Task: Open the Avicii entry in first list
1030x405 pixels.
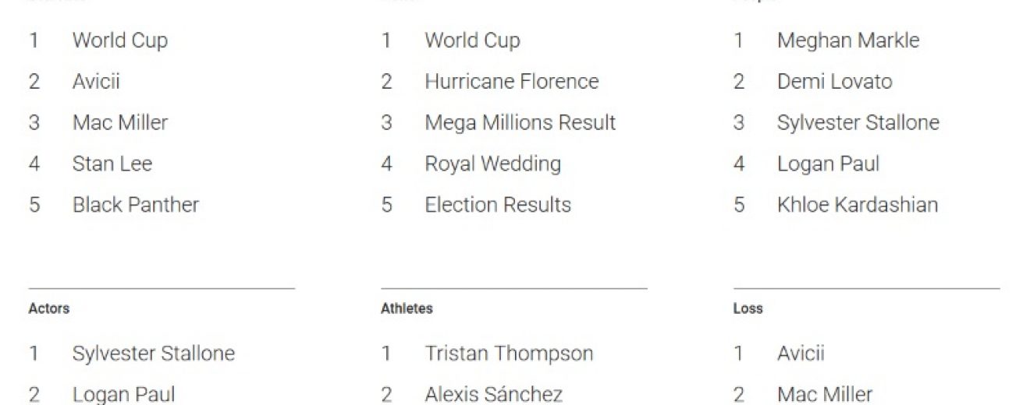Action: pyautogui.click(x=96, y=82)
